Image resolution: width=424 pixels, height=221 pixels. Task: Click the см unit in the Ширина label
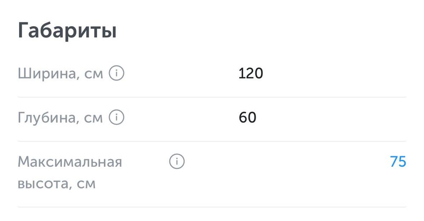pyautogui.click(x=93, y=75)
